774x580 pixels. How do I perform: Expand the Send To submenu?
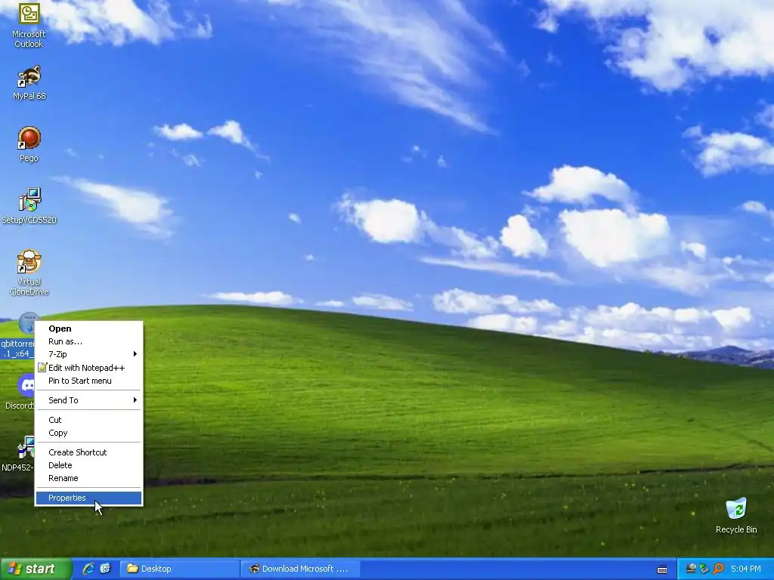coord(89,400)
